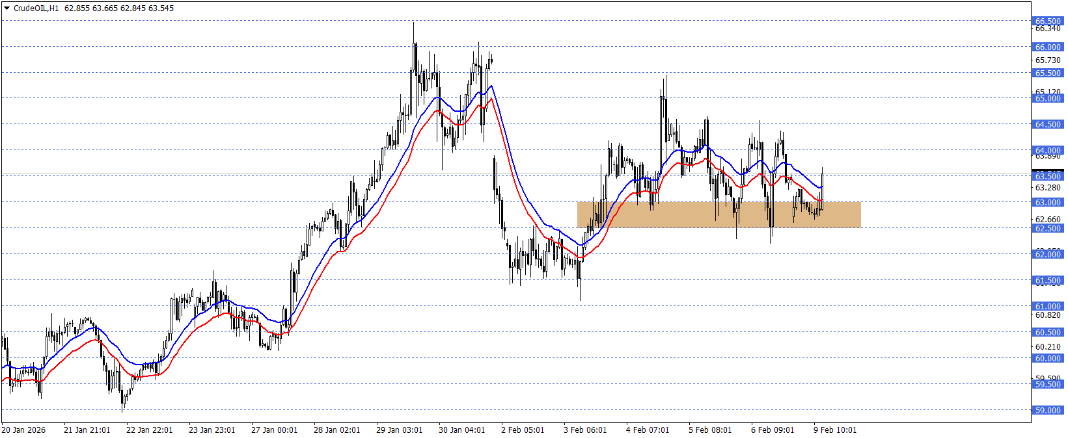Open the chart menu triangle beside CrudeOIL,H1

(7, 8)
